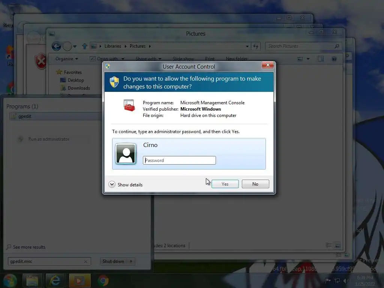Click the 2 locations link in Pictures
Screen dimensions: 384x288
(175, 245)
